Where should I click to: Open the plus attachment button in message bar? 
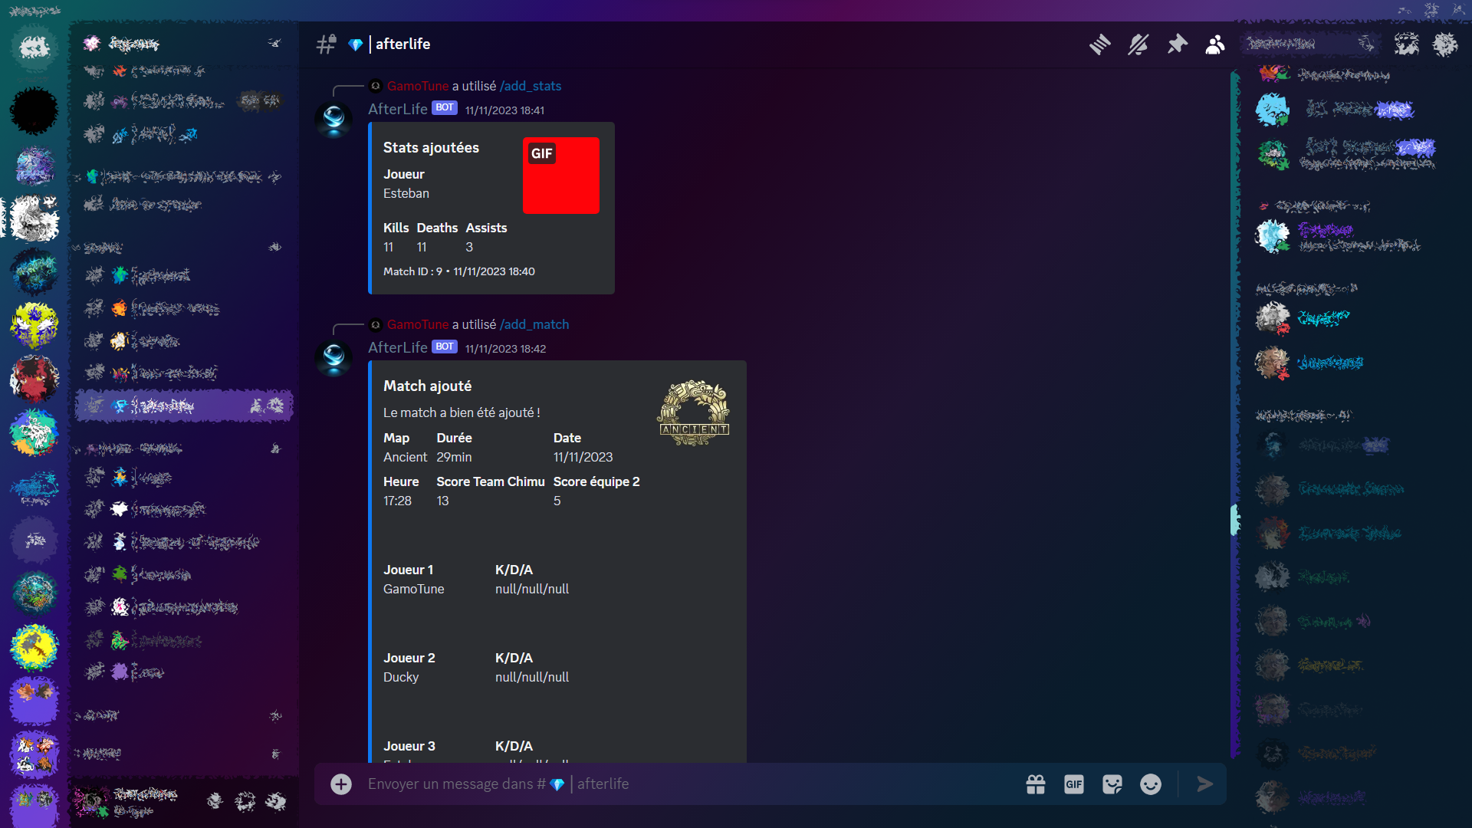(341, 784)
